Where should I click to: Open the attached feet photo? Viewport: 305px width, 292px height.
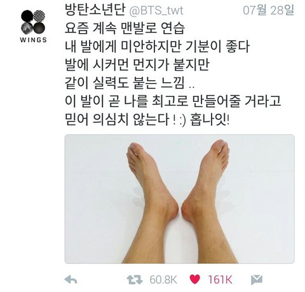pos(179,199)
